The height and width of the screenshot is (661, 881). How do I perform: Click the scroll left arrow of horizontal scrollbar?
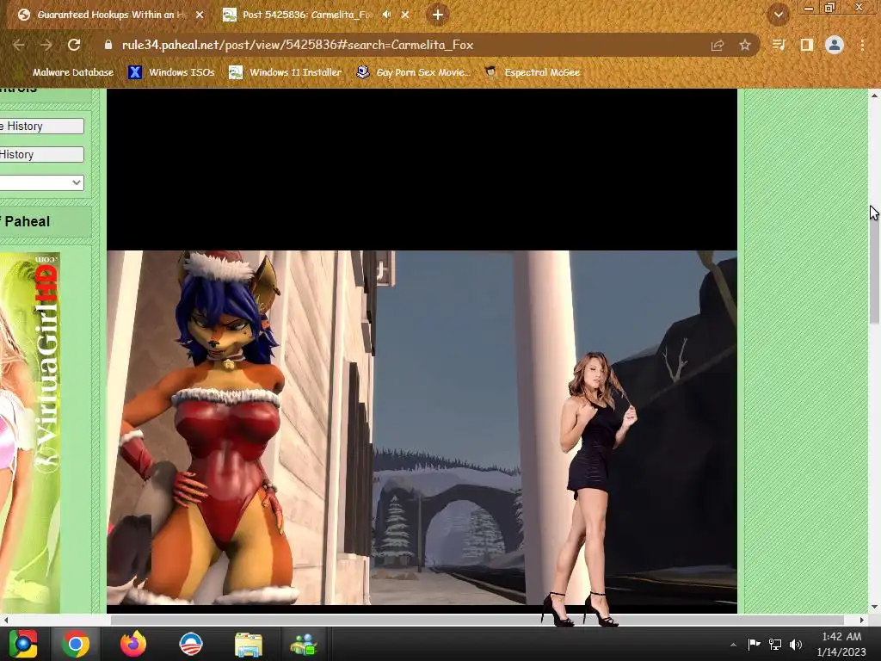point(6,620)
